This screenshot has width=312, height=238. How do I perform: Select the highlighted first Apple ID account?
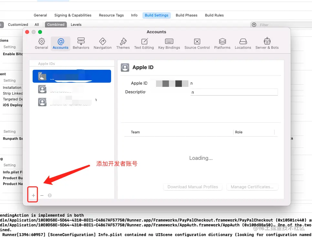coord(72,76)
